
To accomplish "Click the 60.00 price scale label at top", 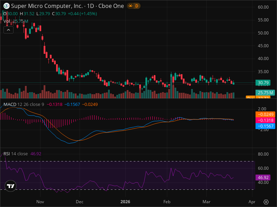I will click(x=263, y=7).
